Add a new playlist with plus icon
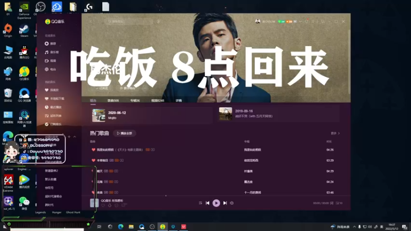Image resolution: width=411 pixels, height=231 pixels. tap(69, 137)
